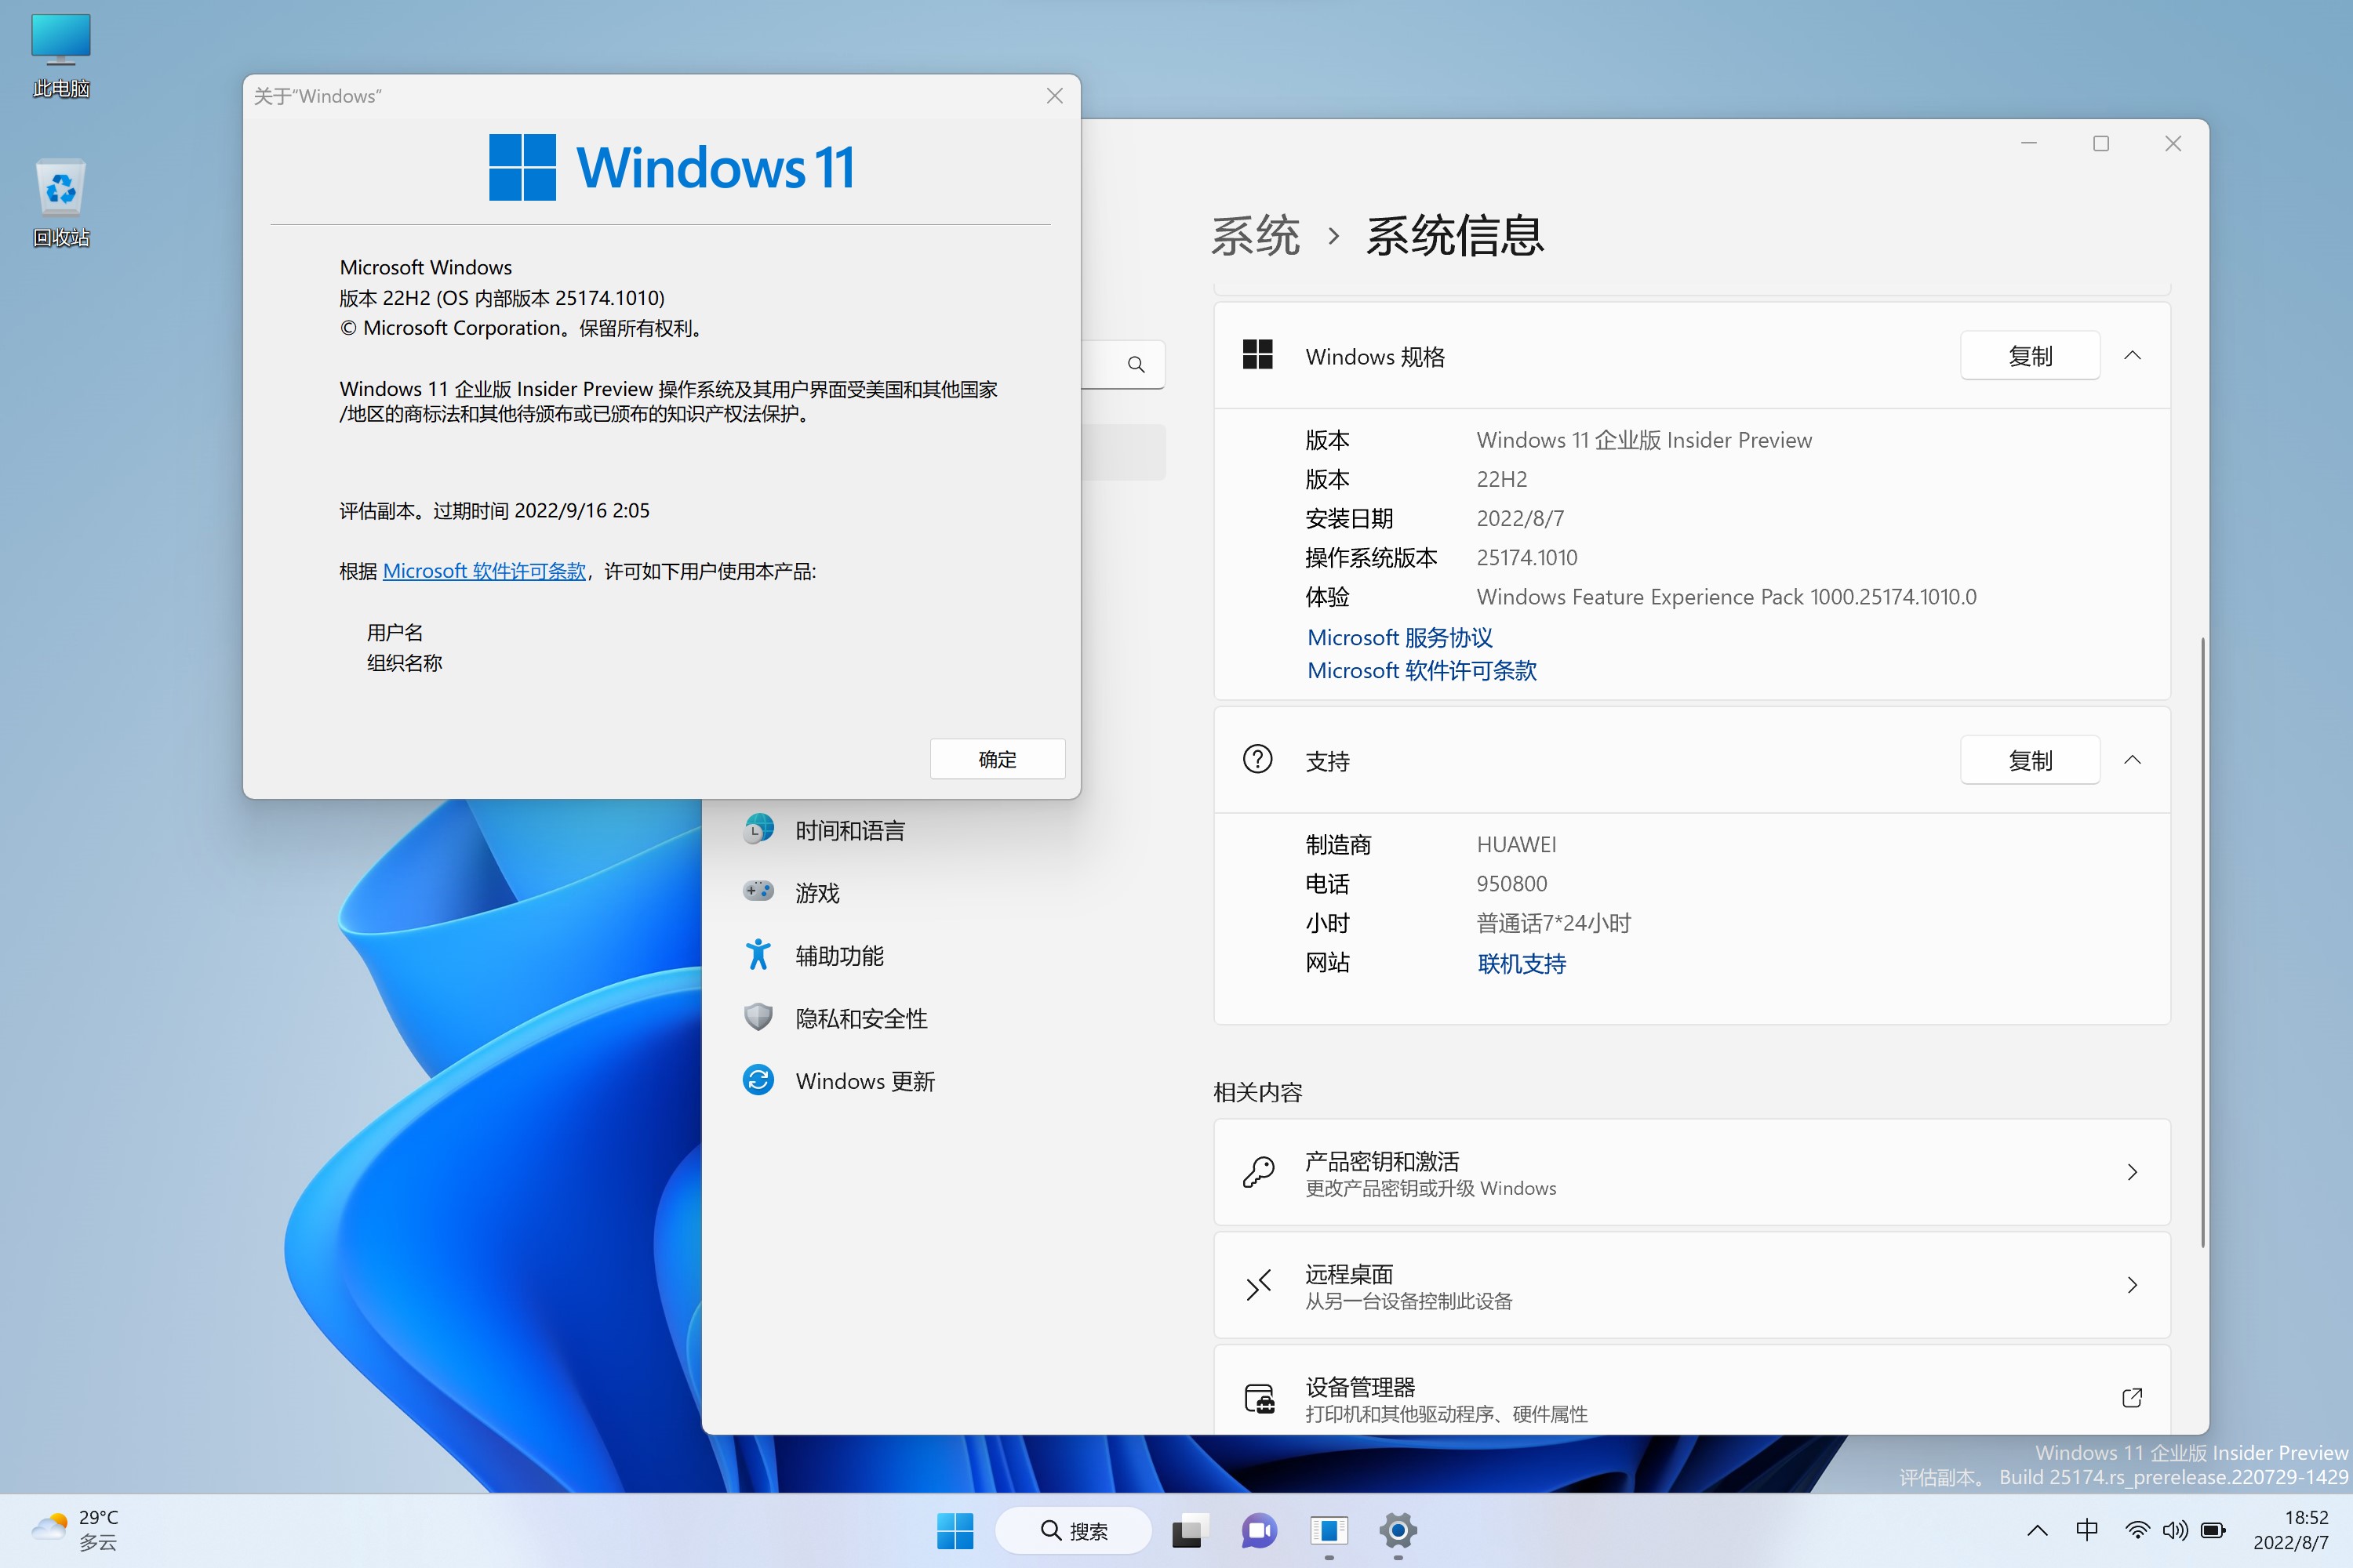
Task: Select the 操作系统版本 value 25174.1010
Action: (1526, 557)
